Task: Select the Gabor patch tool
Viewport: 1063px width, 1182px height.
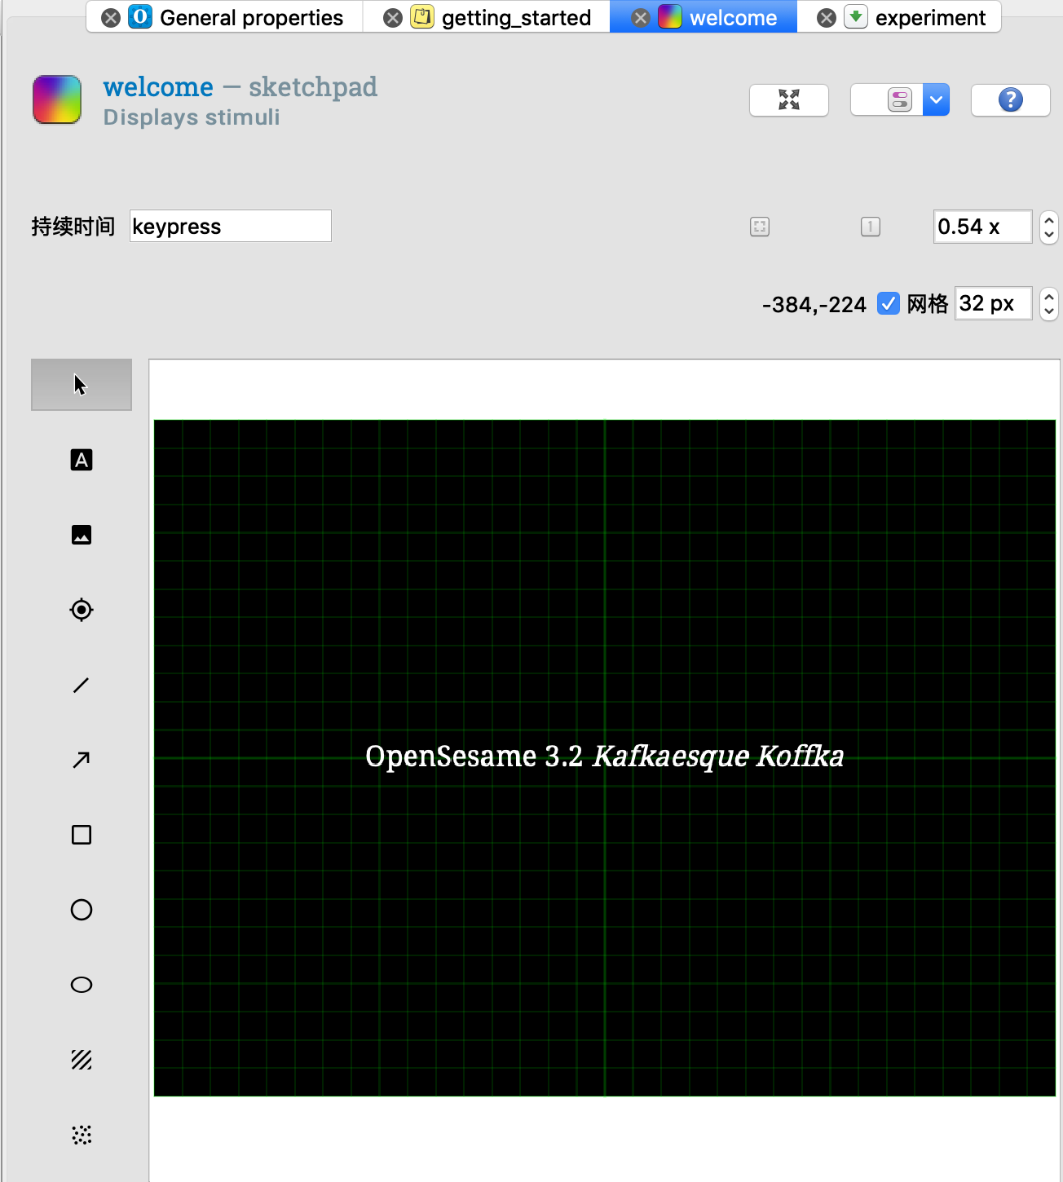Action: pos(81,1060)
